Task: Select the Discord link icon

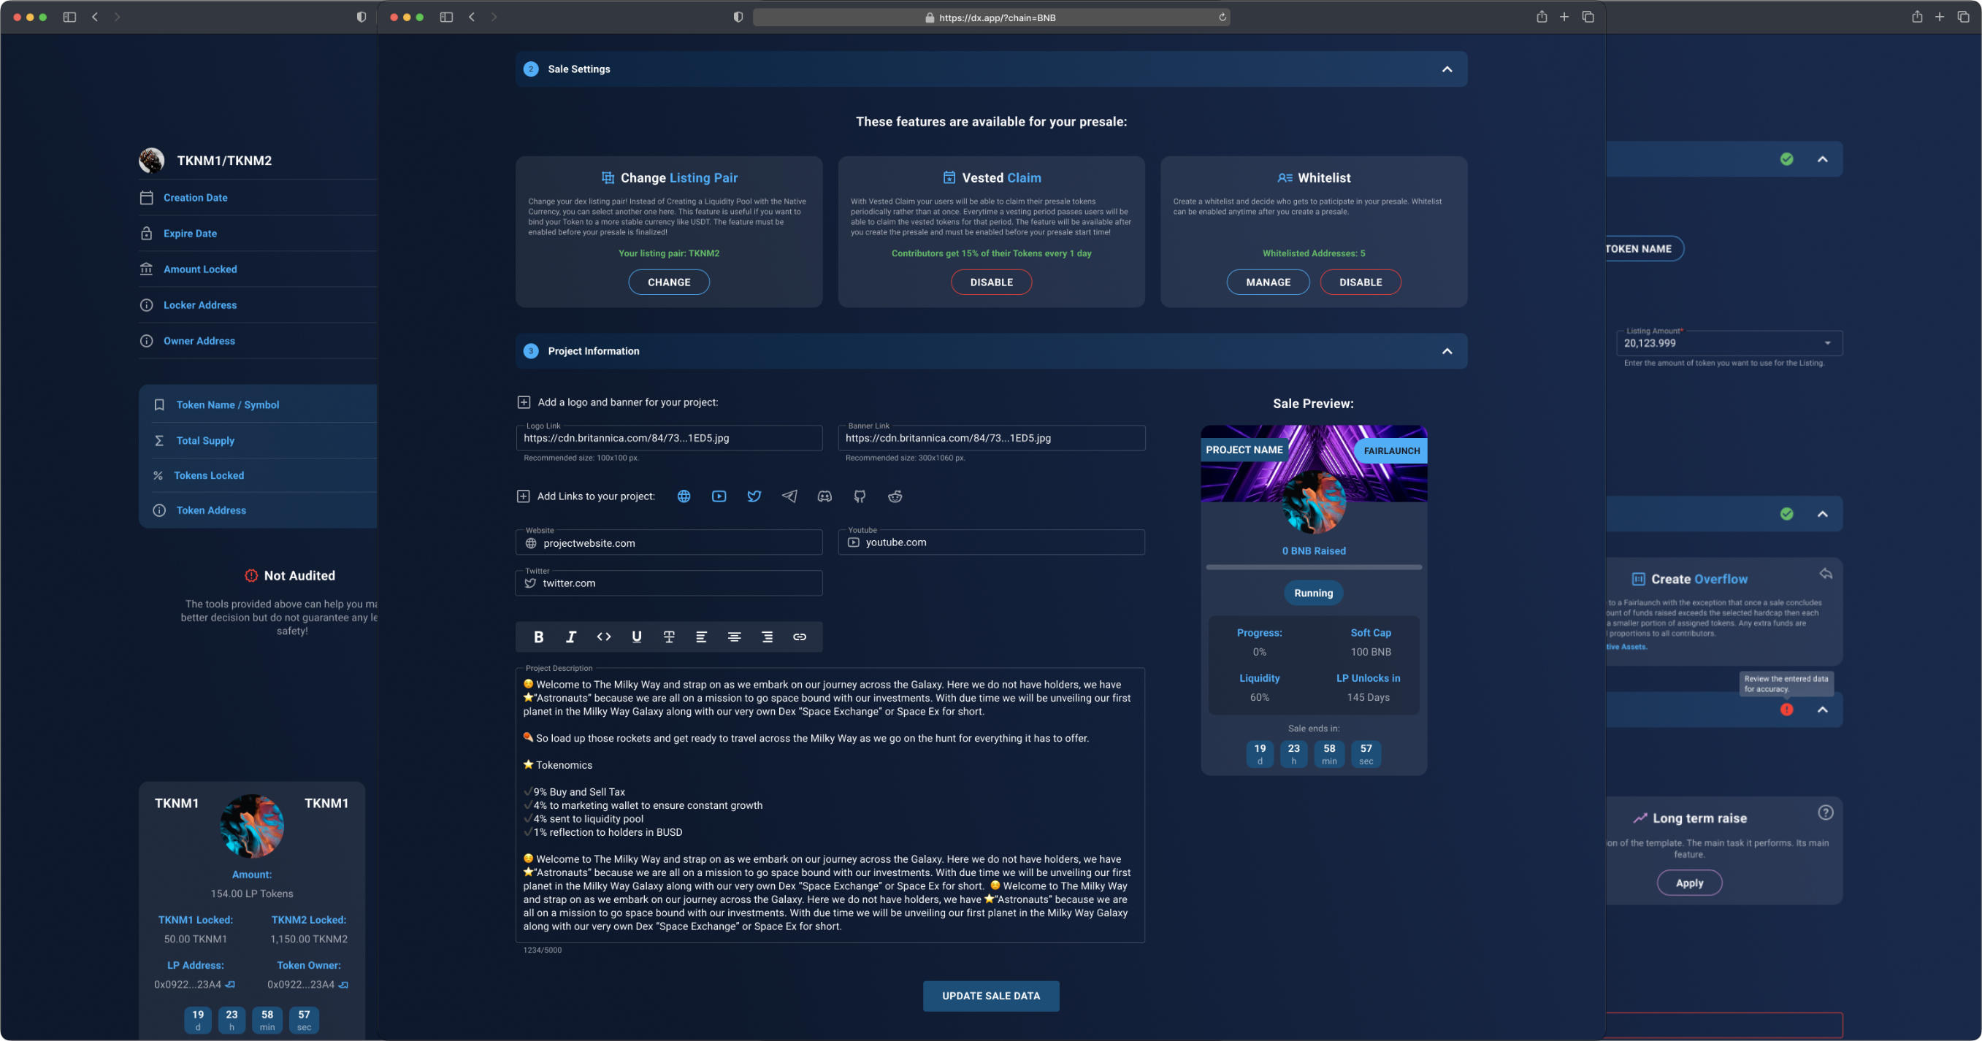Action: [x=824, y=496]
